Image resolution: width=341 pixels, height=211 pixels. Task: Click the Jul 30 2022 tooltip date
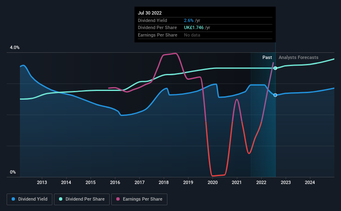(x=150, y=13)
